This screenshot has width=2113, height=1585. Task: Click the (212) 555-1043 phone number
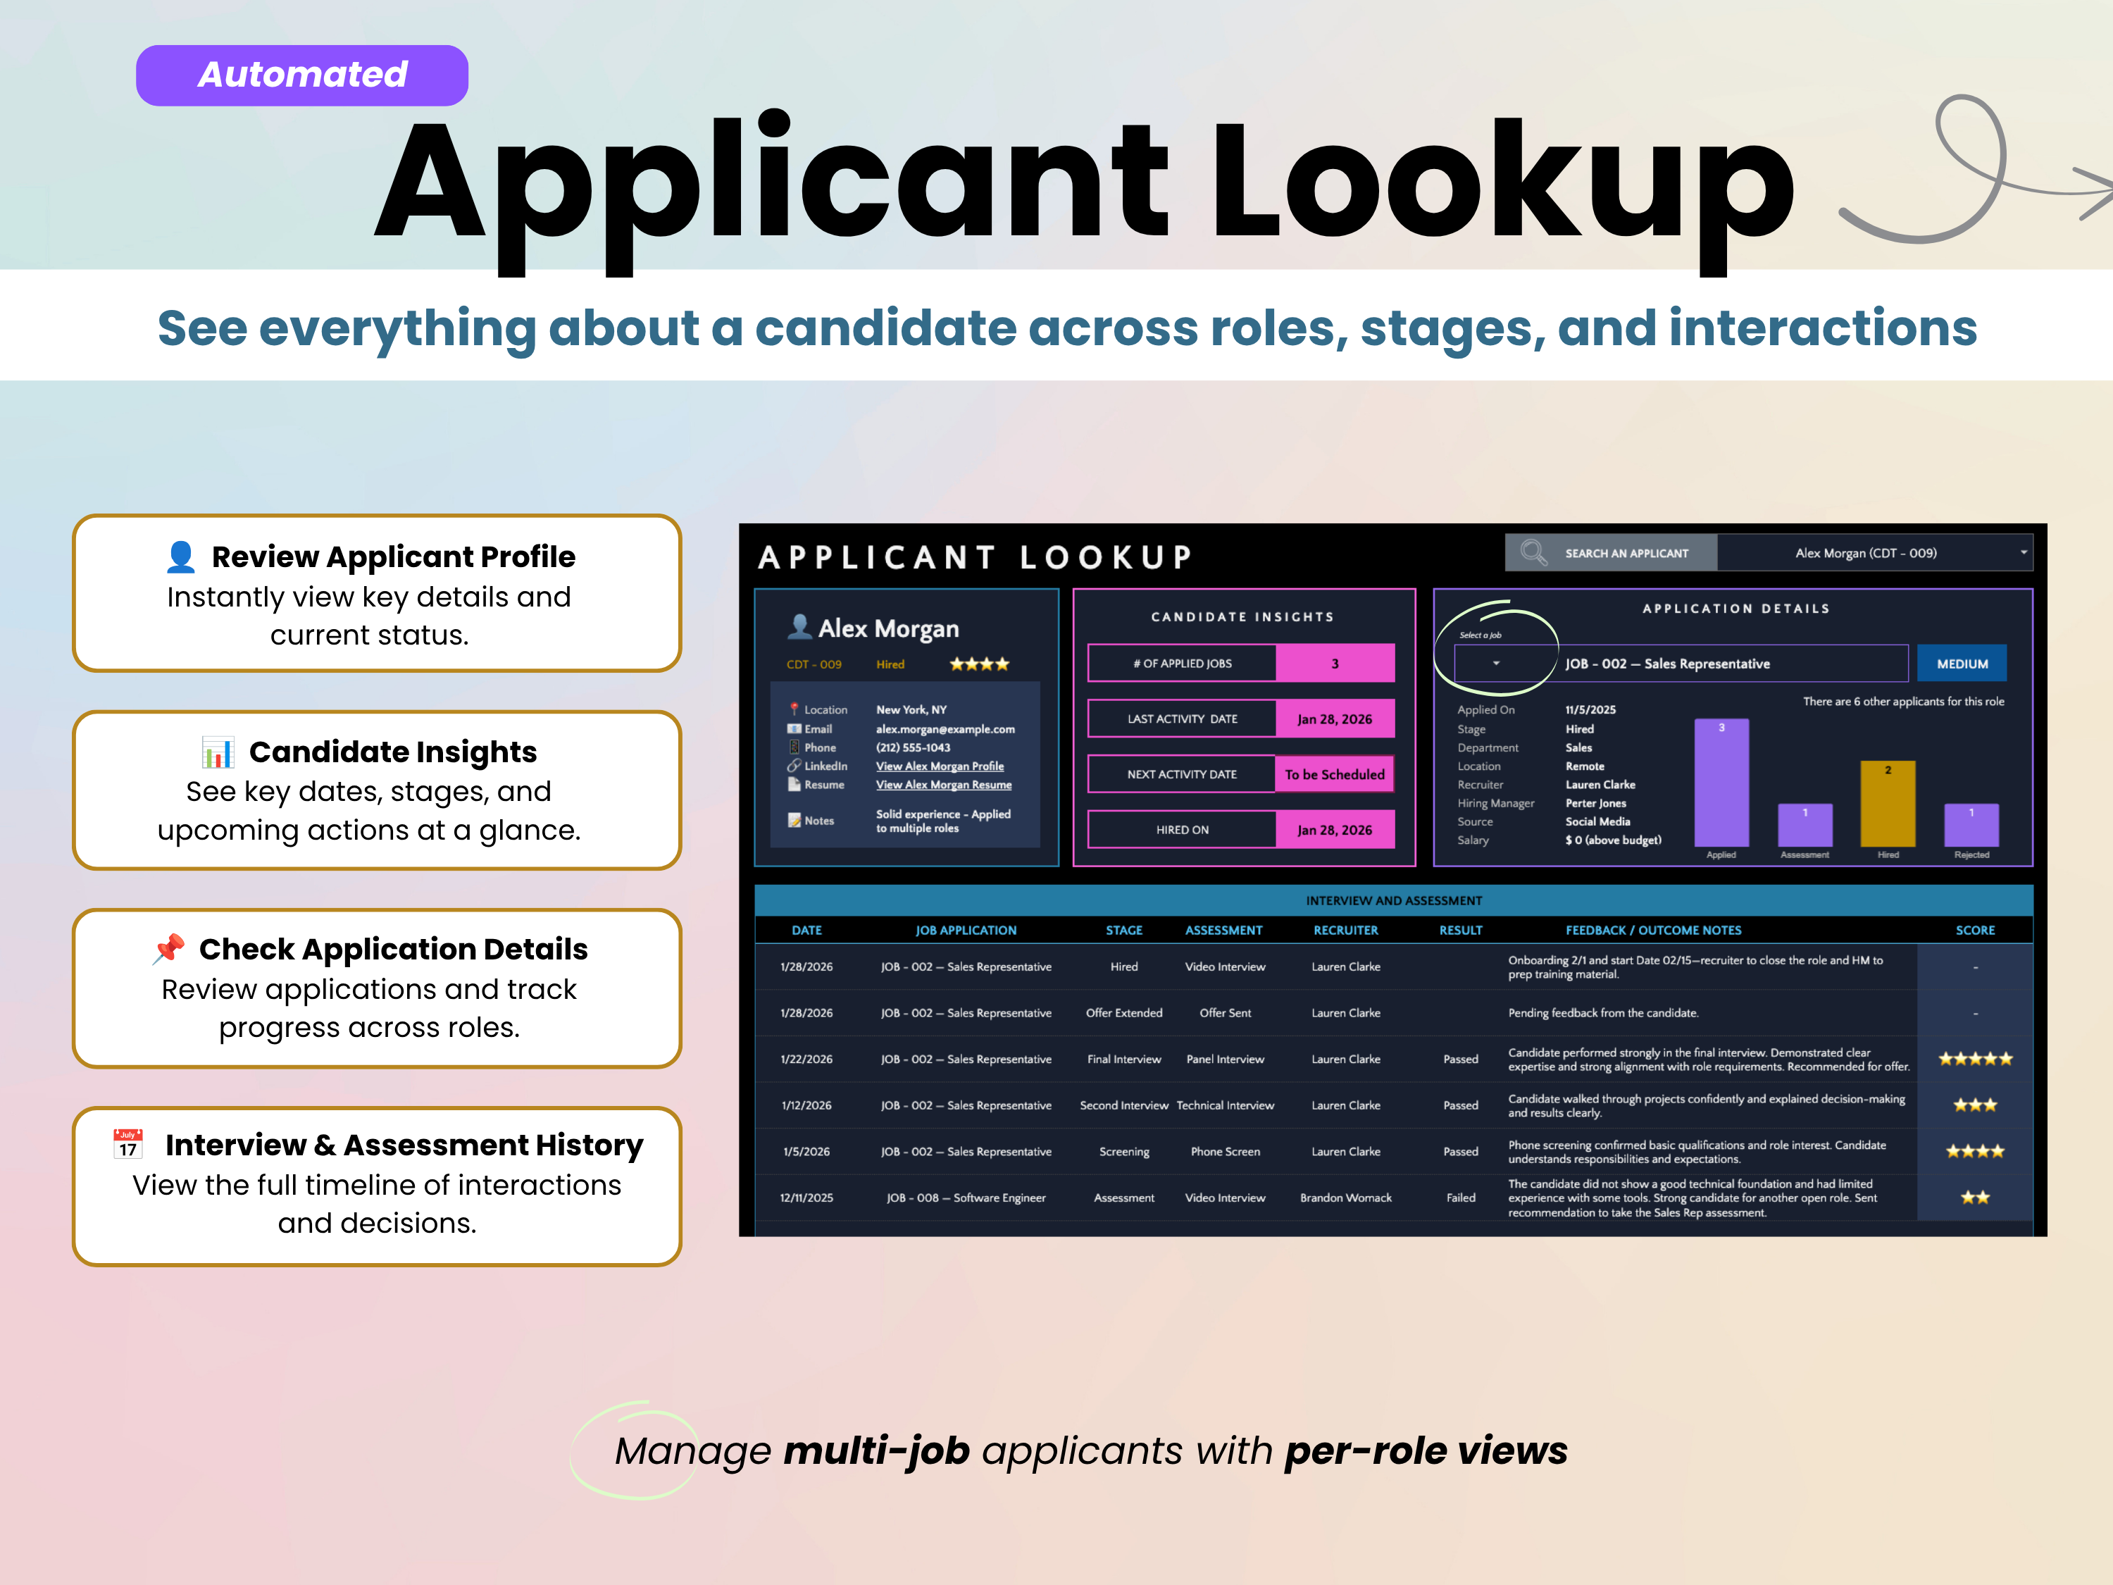coord(914,747)
